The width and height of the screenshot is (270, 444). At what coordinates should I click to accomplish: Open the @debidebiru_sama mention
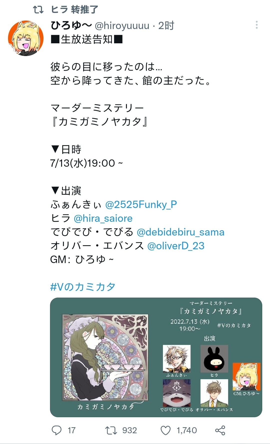pos(180,232)
